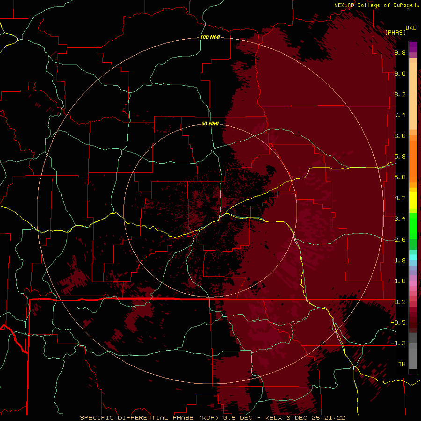
Task: Click the 3.4 value on color scale
Action: (x=400, y=219)
